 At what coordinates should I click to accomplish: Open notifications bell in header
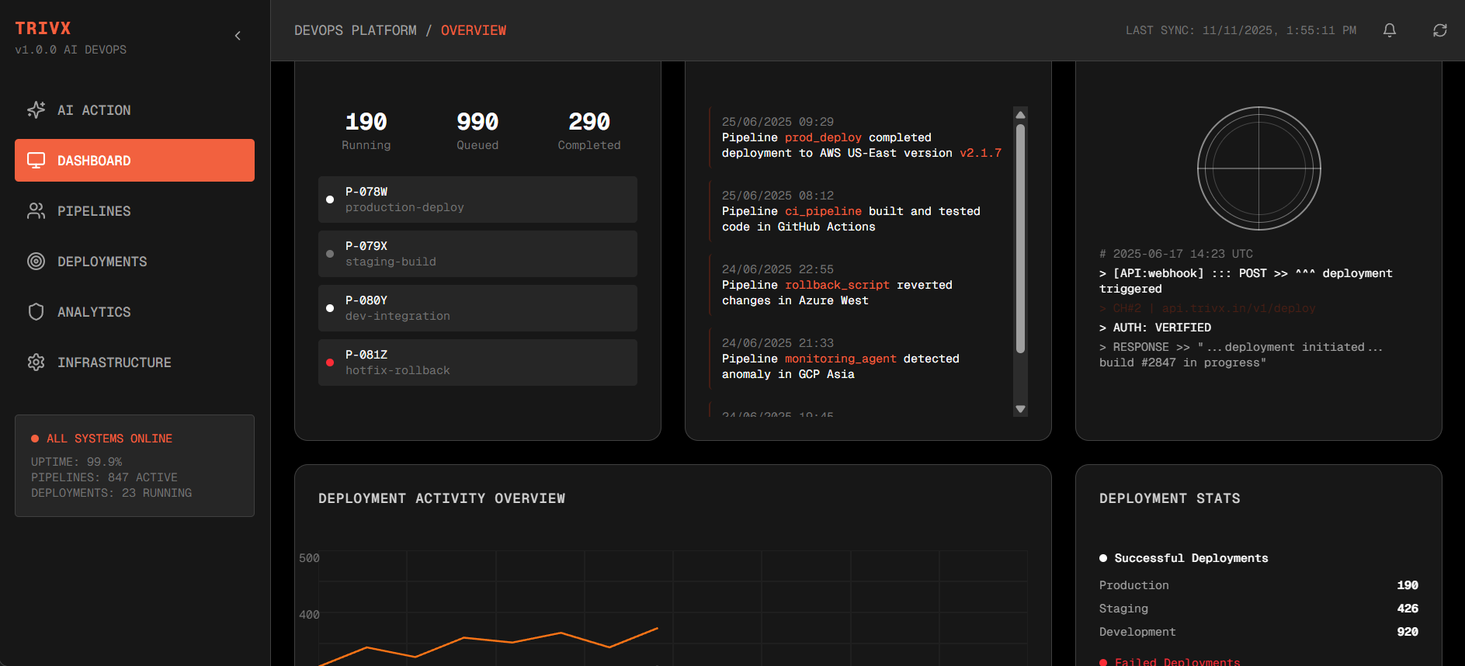tap(1389, 30)
